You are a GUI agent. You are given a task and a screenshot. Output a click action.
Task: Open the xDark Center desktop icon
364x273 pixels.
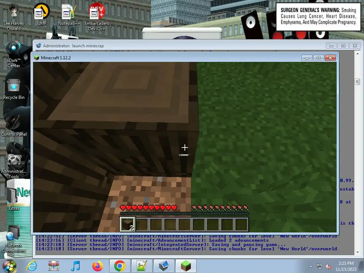[14, 54]
